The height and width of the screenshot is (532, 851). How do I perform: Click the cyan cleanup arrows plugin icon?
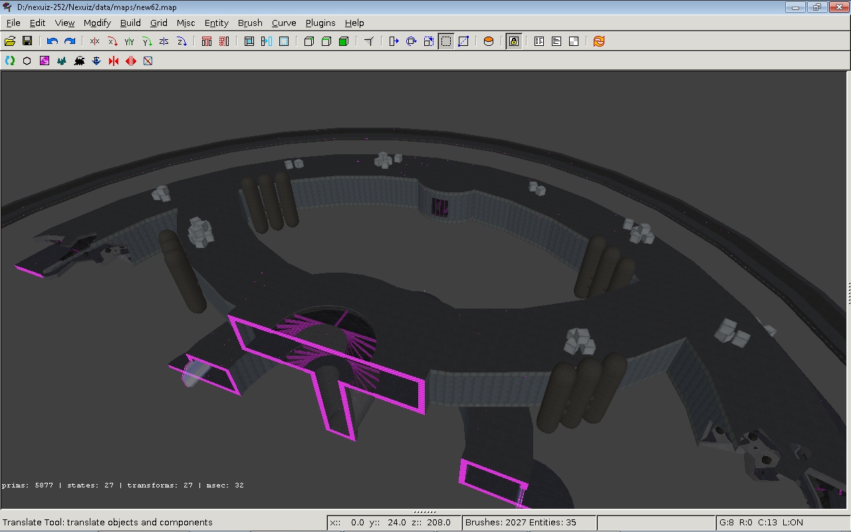(x=10, y=61)
